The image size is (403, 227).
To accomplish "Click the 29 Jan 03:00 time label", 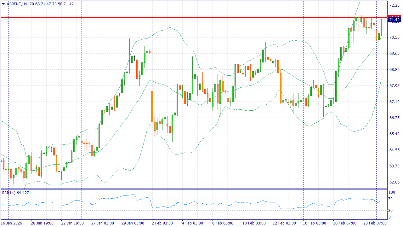I will point(133,223).
